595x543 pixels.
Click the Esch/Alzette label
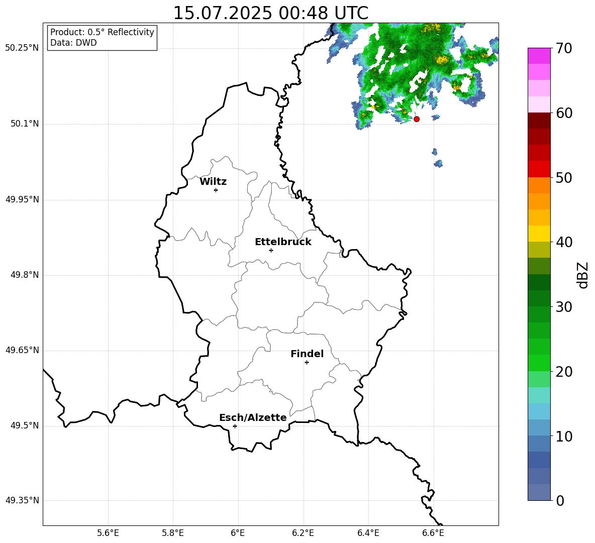pyautogui.click(x=253, y=418)
